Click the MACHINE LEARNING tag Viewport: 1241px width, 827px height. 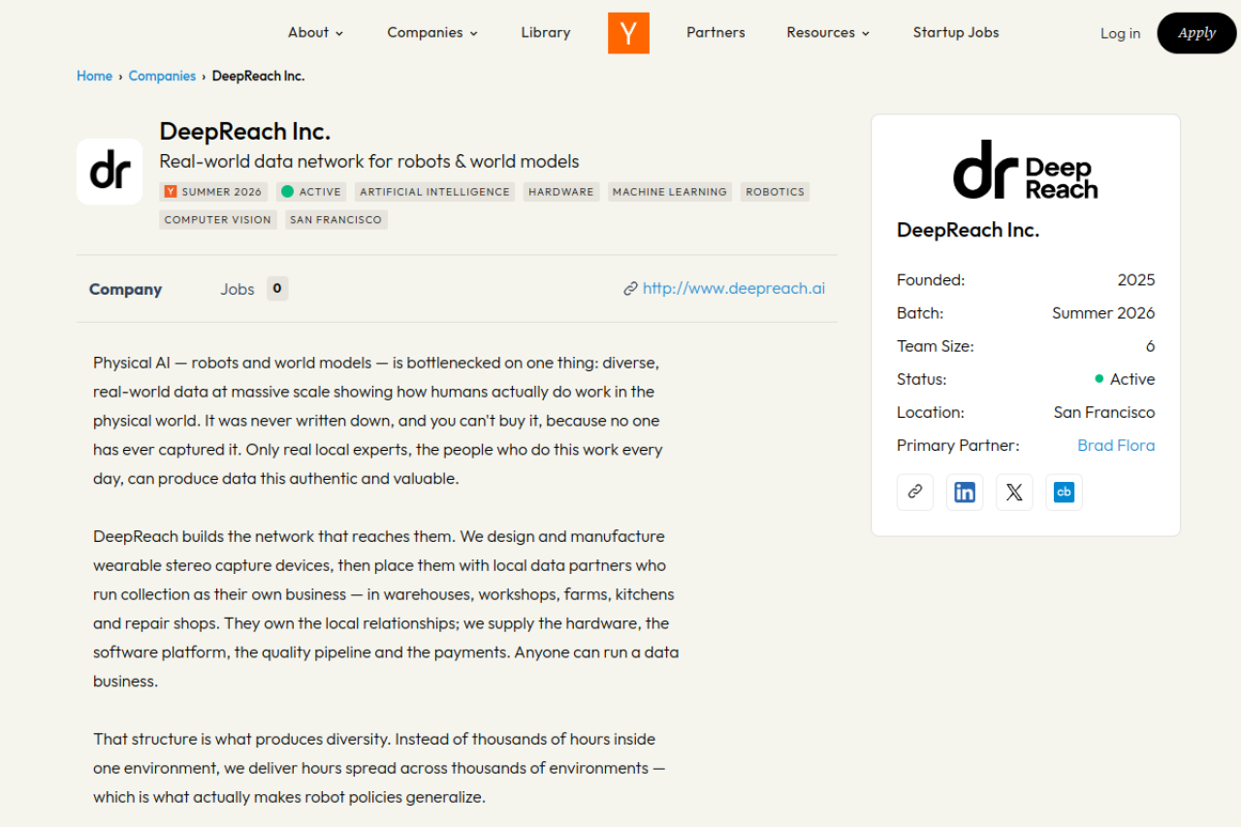(x=670, y=192)
